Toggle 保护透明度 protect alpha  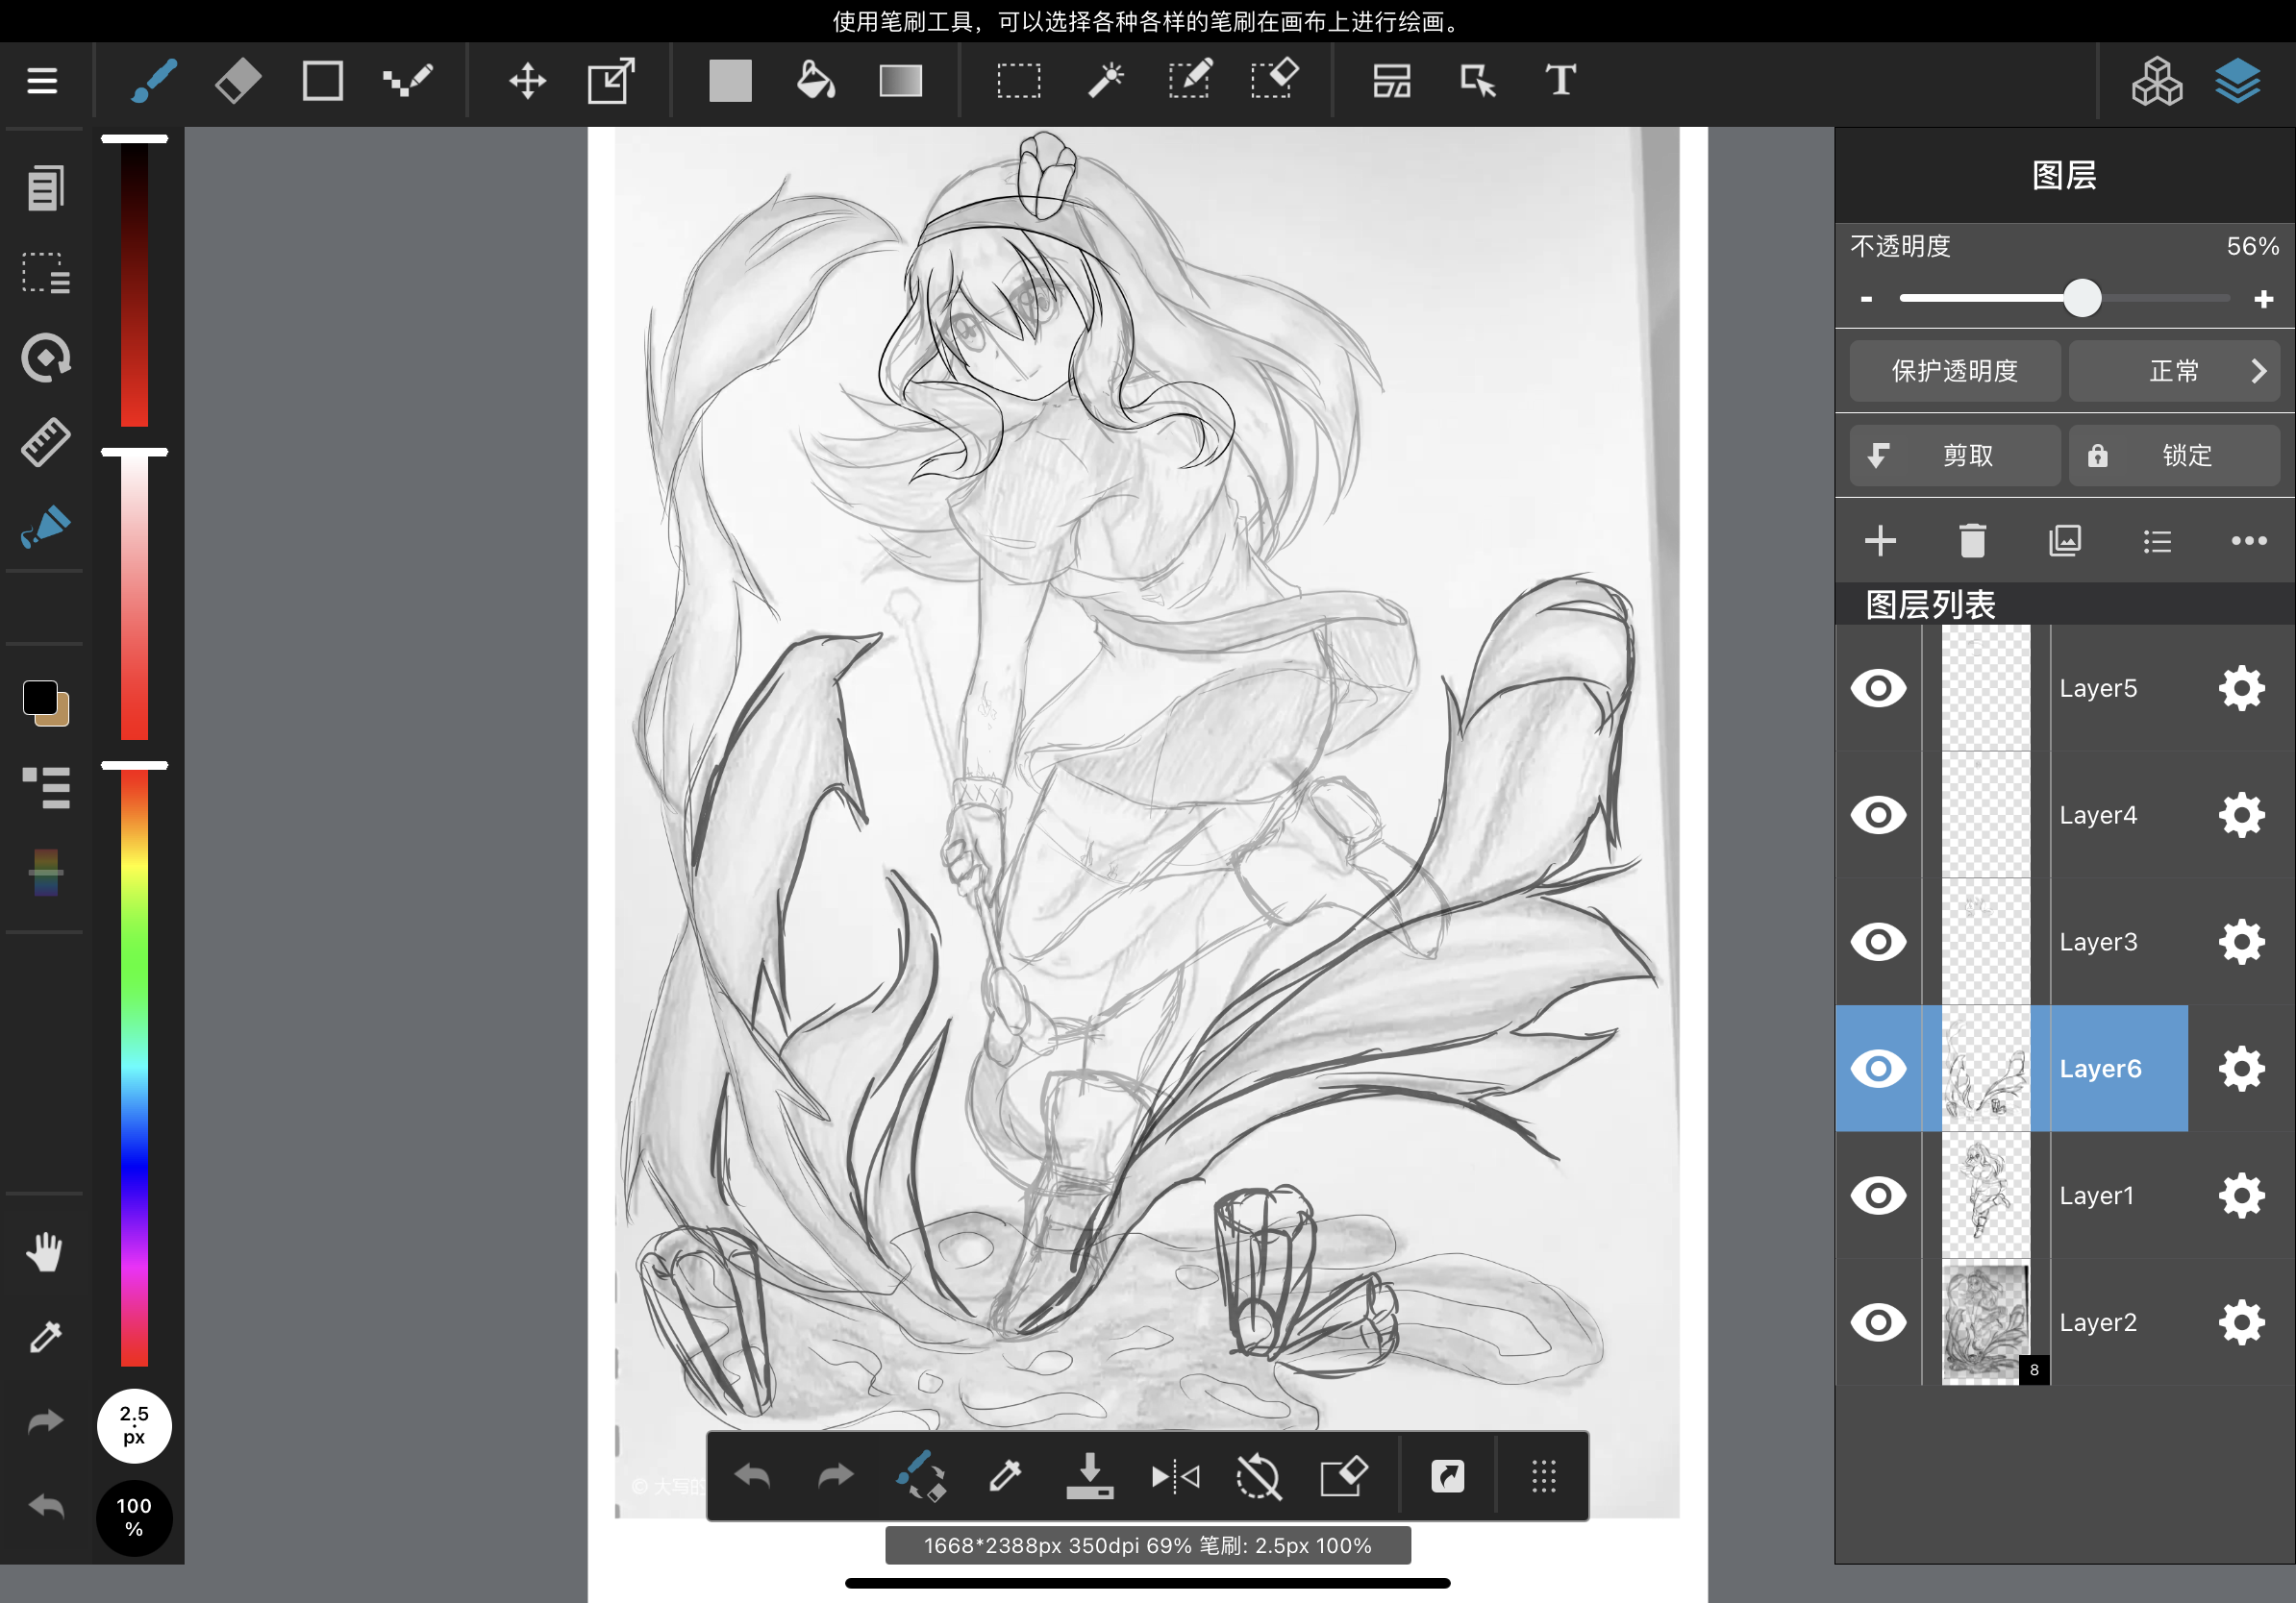coord(1954,371)
